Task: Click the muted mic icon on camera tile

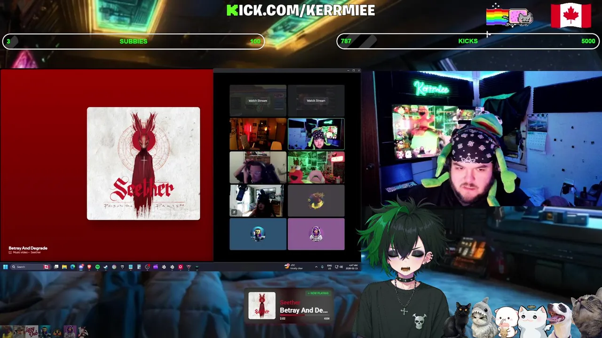Action: click(x=234, y=212)
